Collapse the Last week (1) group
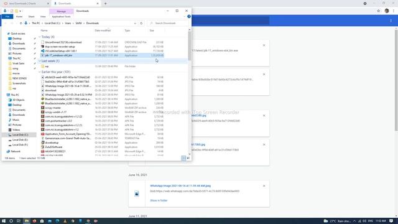 click(x=40, y=61)
